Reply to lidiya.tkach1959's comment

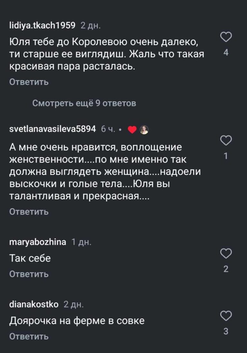[x=29, y=82]
